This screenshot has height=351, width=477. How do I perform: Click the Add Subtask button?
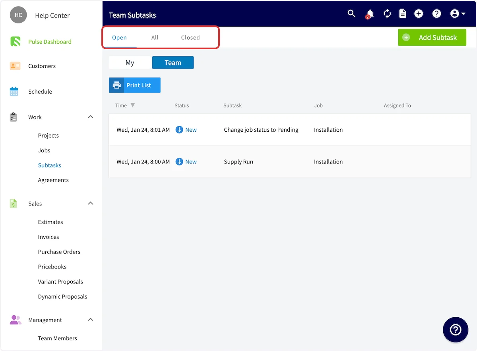pyautogui.click(x=432, y=37)
